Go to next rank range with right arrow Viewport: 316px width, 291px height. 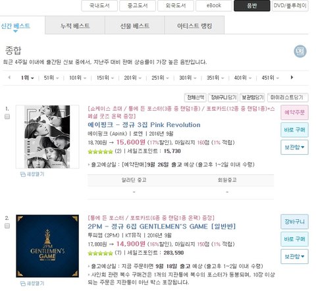[x=292, y=77]
